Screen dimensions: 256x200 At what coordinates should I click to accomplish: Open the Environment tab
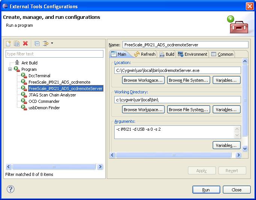pos(192,54)
